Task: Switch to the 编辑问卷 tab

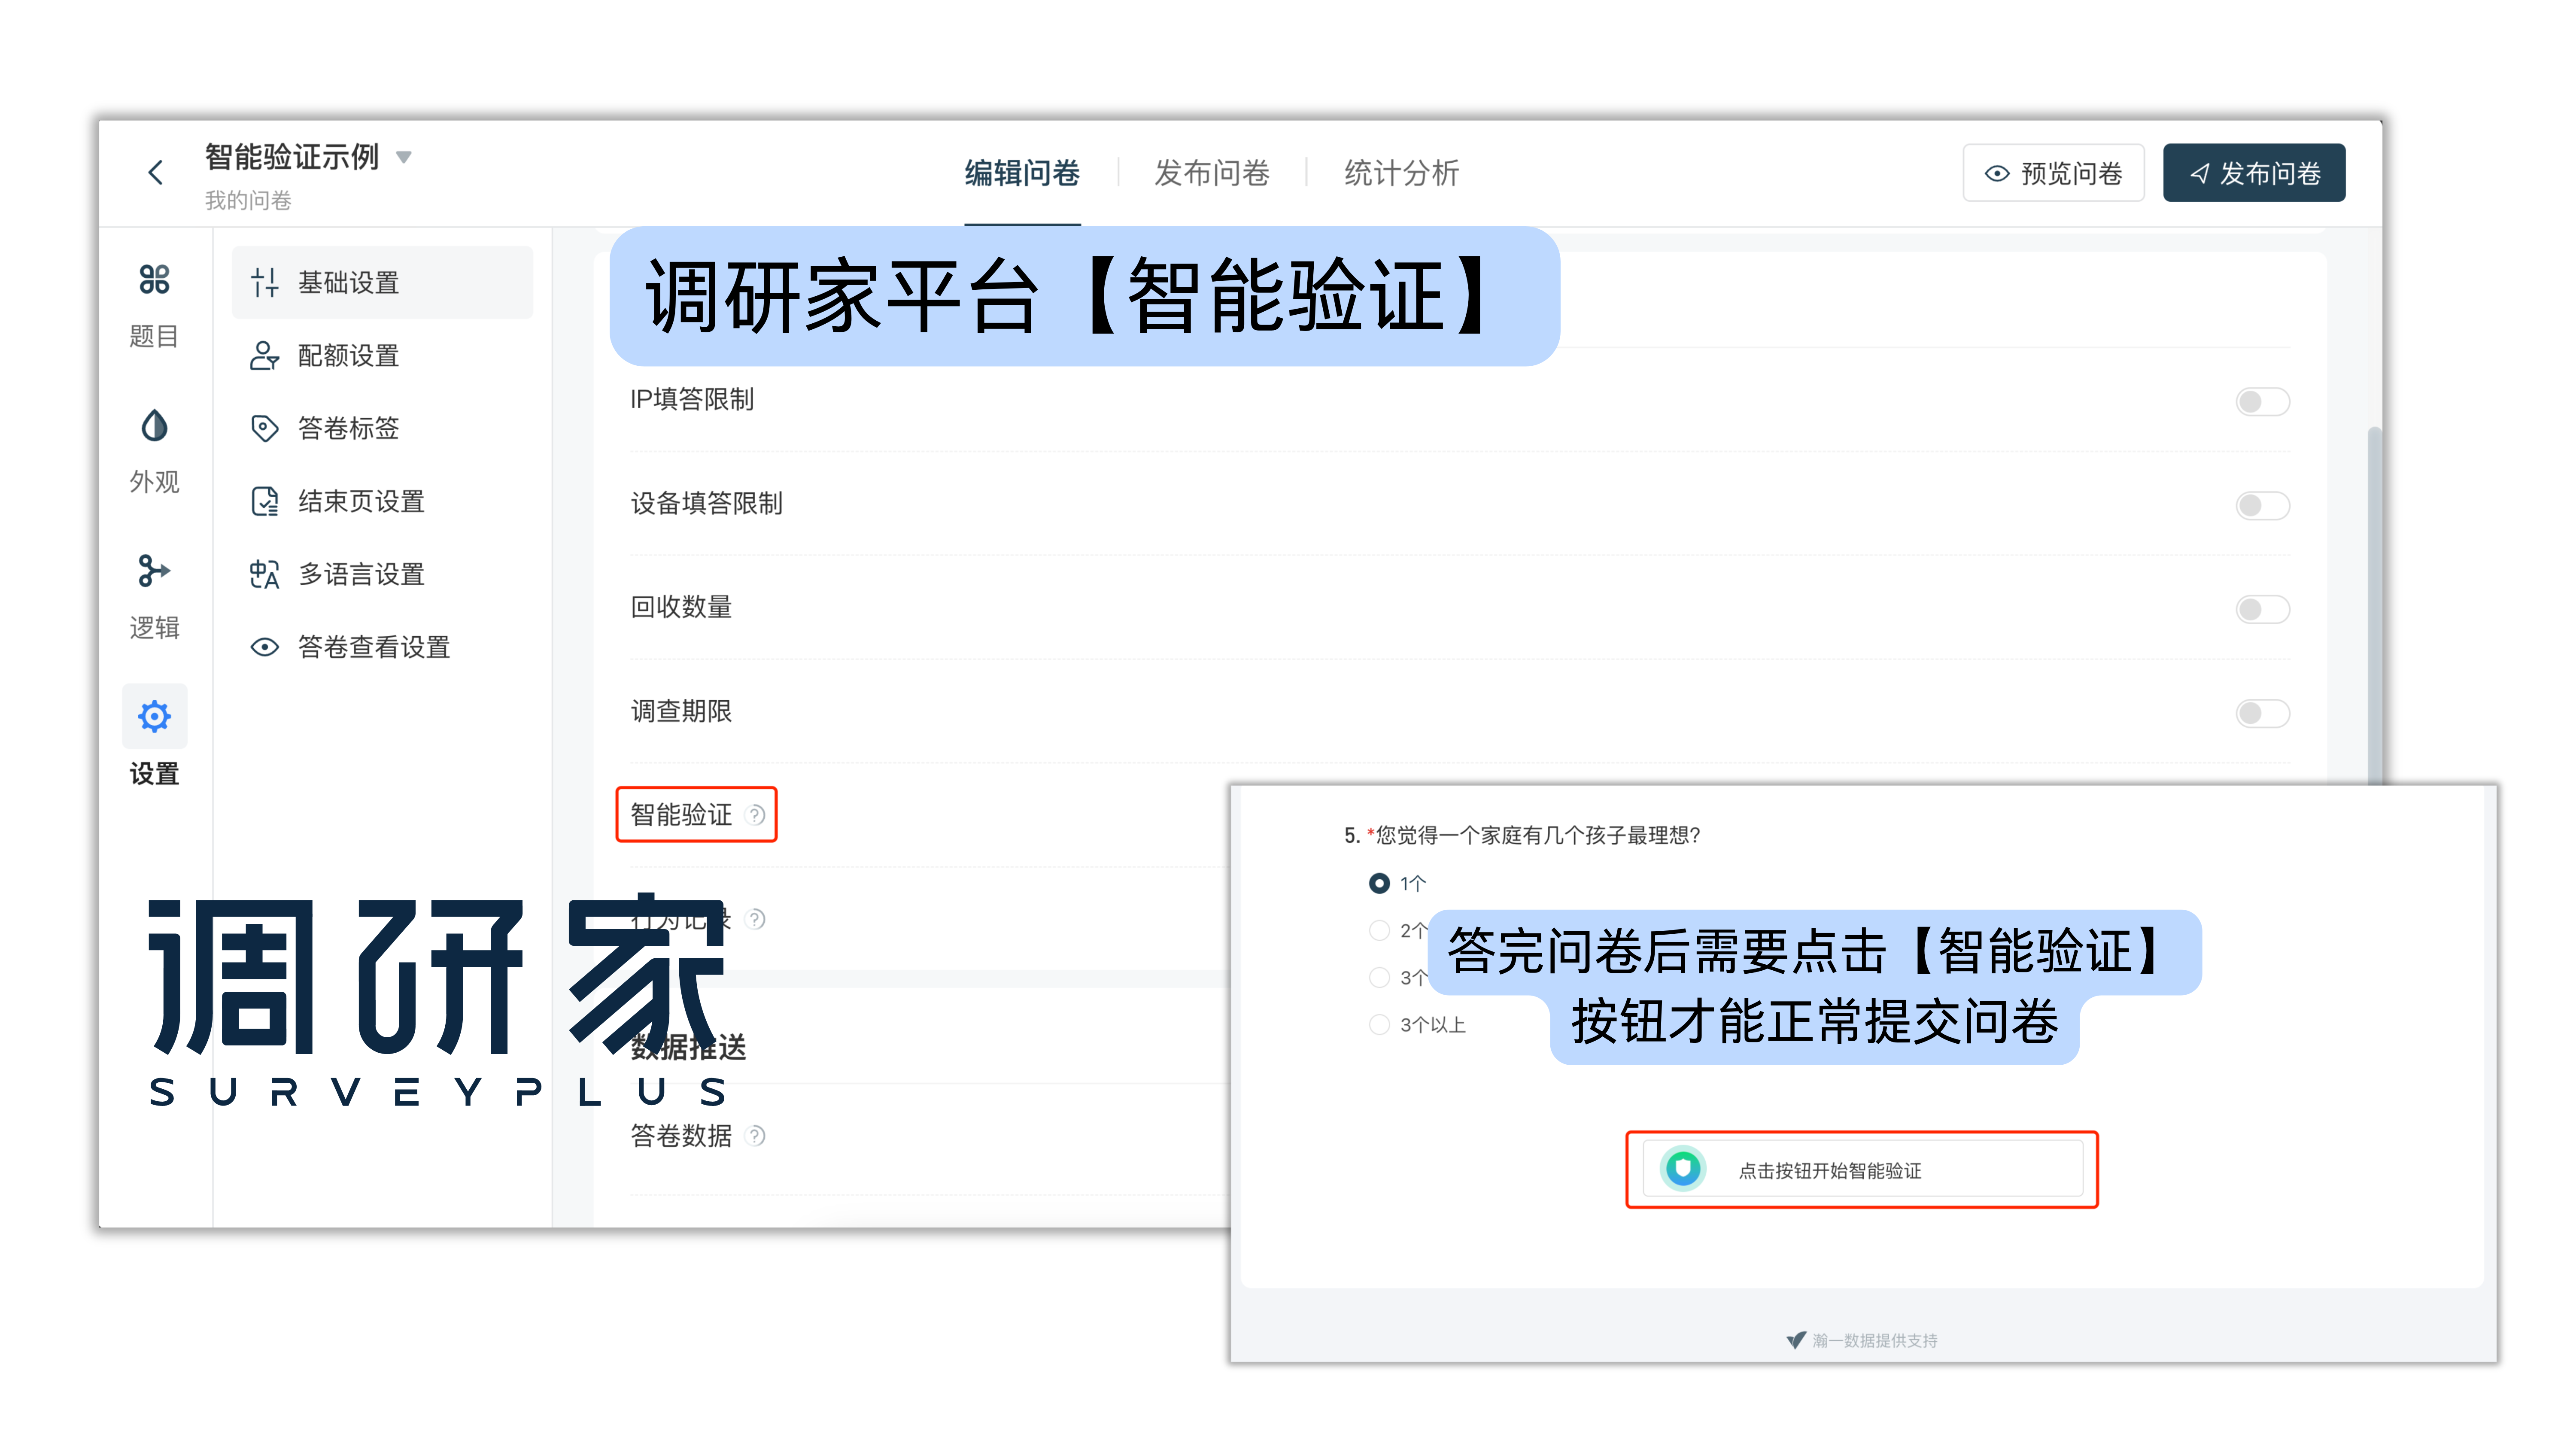Action: tap(1022, 173)
